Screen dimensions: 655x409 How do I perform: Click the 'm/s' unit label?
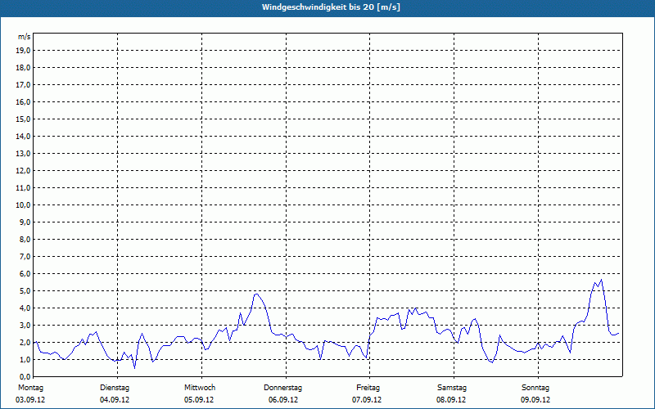(x=25, y=37)
